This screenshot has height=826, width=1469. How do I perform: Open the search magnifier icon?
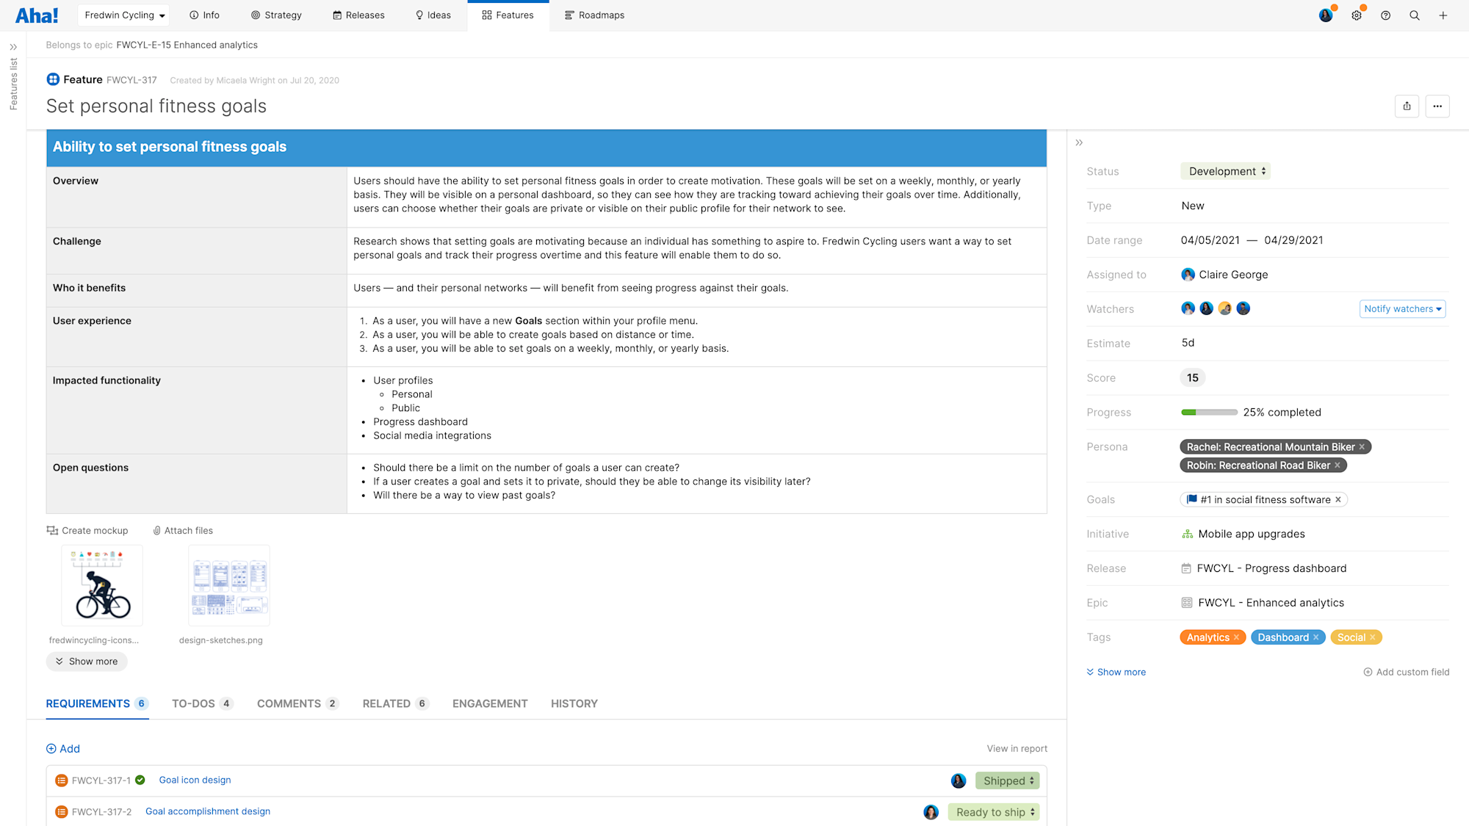coord(1414,15)
